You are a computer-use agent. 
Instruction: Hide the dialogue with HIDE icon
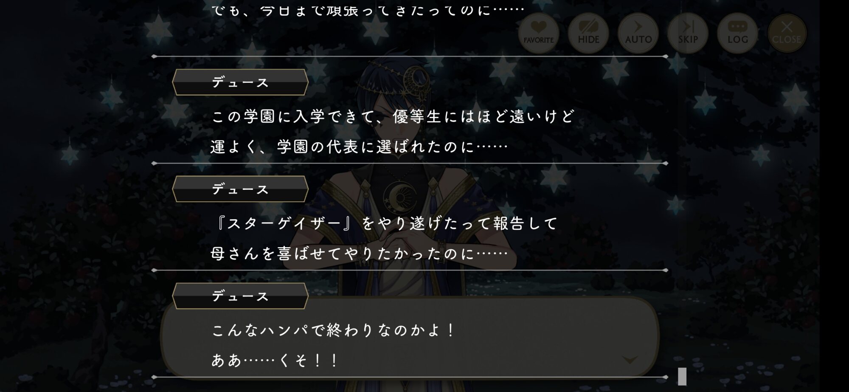[588, 33]
